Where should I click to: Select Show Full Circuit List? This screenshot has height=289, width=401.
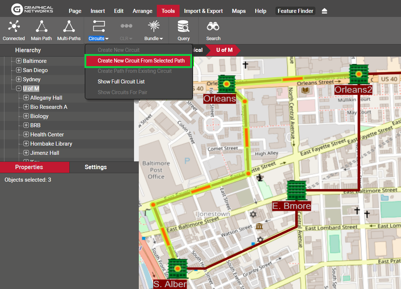pos(121,82)
